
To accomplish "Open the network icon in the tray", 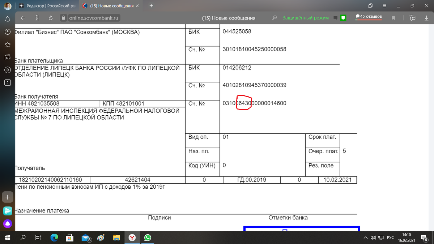I will pyautogui.click(x=381, y=237).
